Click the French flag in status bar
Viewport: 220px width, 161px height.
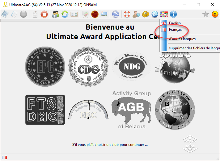pyautogui.click(x=4, y=158)
